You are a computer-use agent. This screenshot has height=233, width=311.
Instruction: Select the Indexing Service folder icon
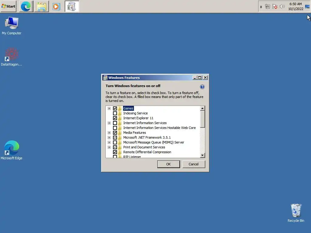(x=120, y=113)
